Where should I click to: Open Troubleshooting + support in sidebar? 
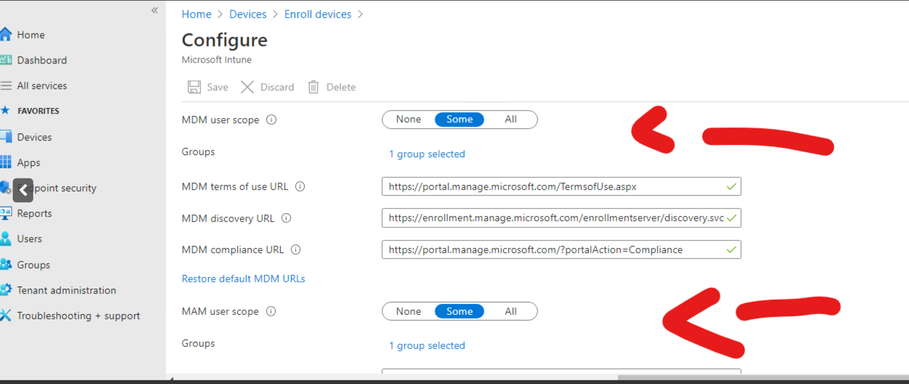78,316
